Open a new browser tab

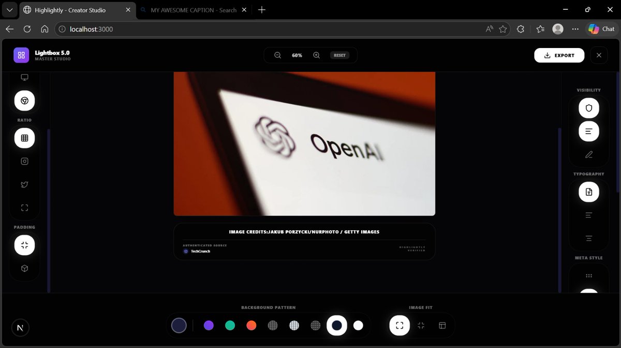pos(262,10)
